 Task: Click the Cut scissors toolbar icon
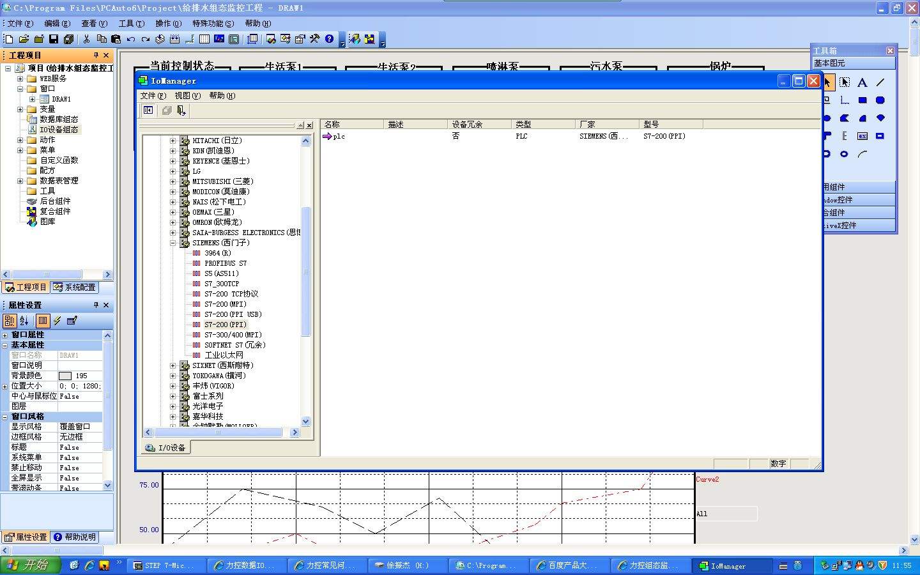(86, 39)
